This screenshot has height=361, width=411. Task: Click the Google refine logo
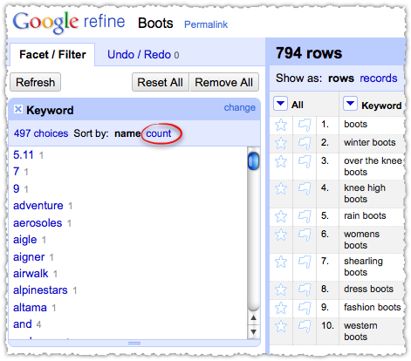coord(69,23)
